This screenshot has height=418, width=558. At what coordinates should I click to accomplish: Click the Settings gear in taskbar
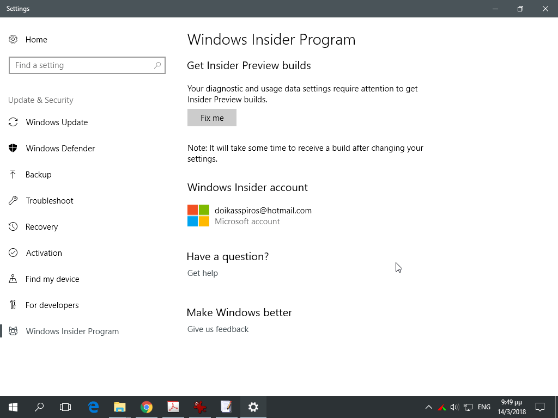pos(253,407)
